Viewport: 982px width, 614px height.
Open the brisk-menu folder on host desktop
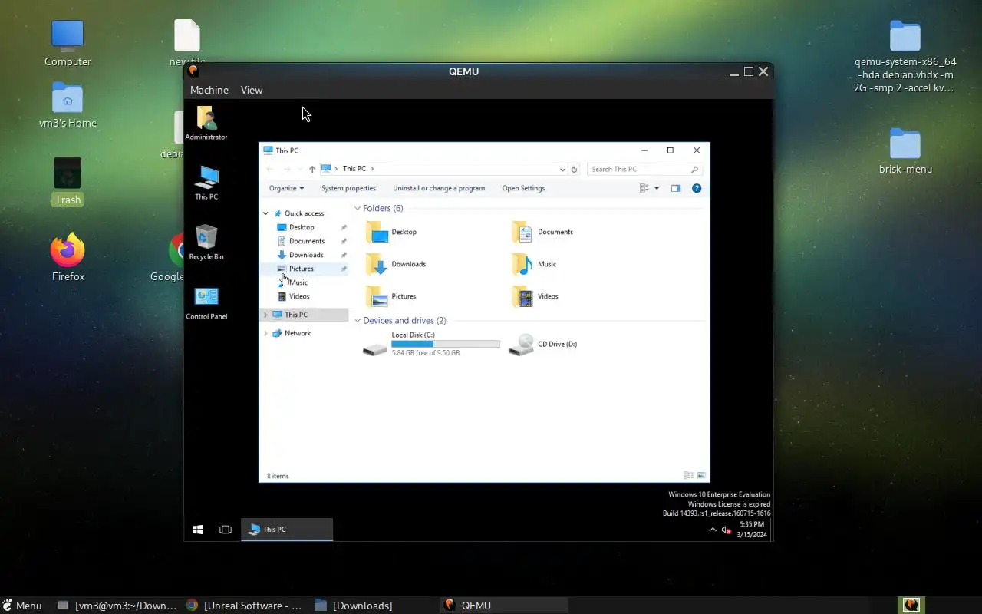click(905, 151)
